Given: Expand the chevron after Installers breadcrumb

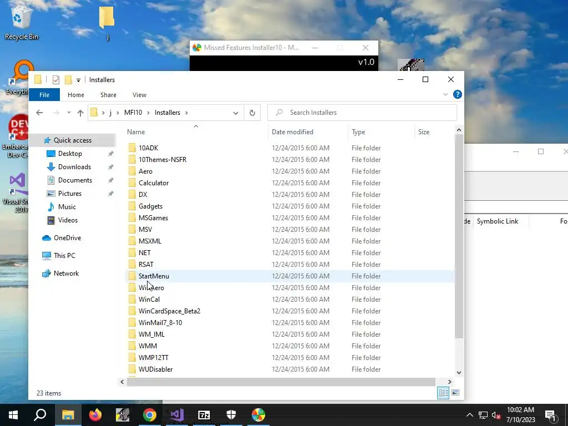Looking at the screenshot, I should [x=186, y=113].
